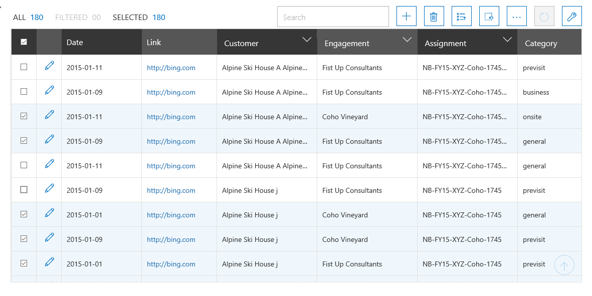Image resolution: width=592 pixels, height=296 pixels.
Task: Uncheck the 2015-01-09 Coho Vineyard previsit checkbox
Action: pyautogui.click(x=24, y=239)
